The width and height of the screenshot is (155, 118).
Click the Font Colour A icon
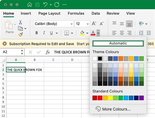point(93,33)
